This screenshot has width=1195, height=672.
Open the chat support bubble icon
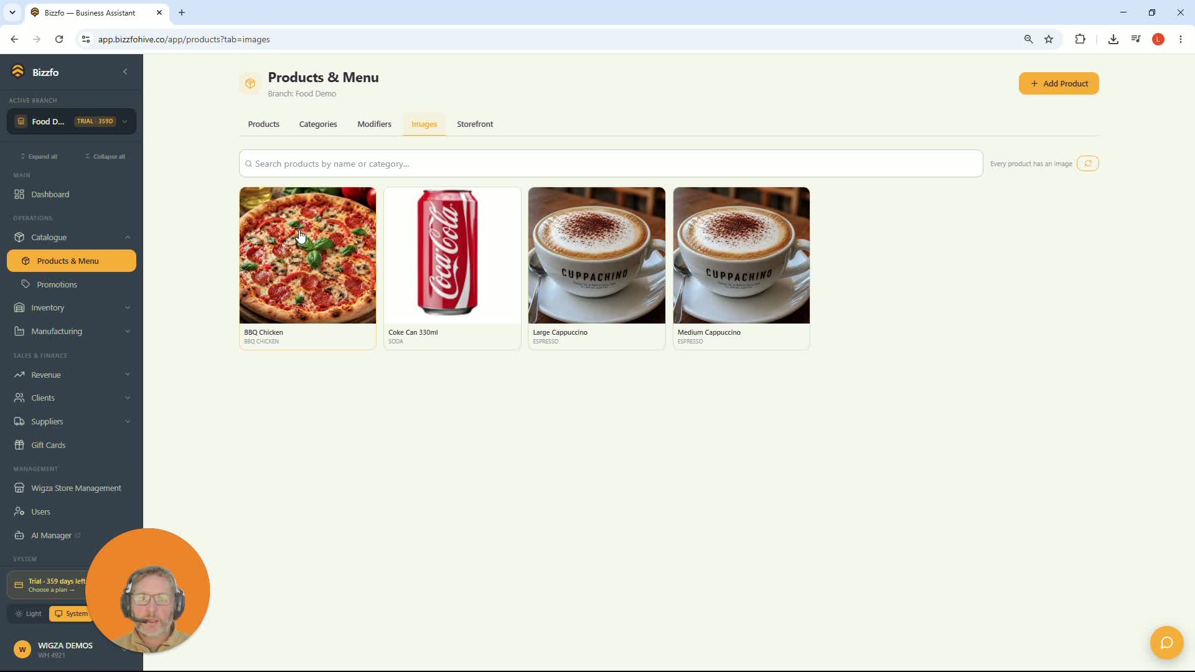coord(1166,642)
